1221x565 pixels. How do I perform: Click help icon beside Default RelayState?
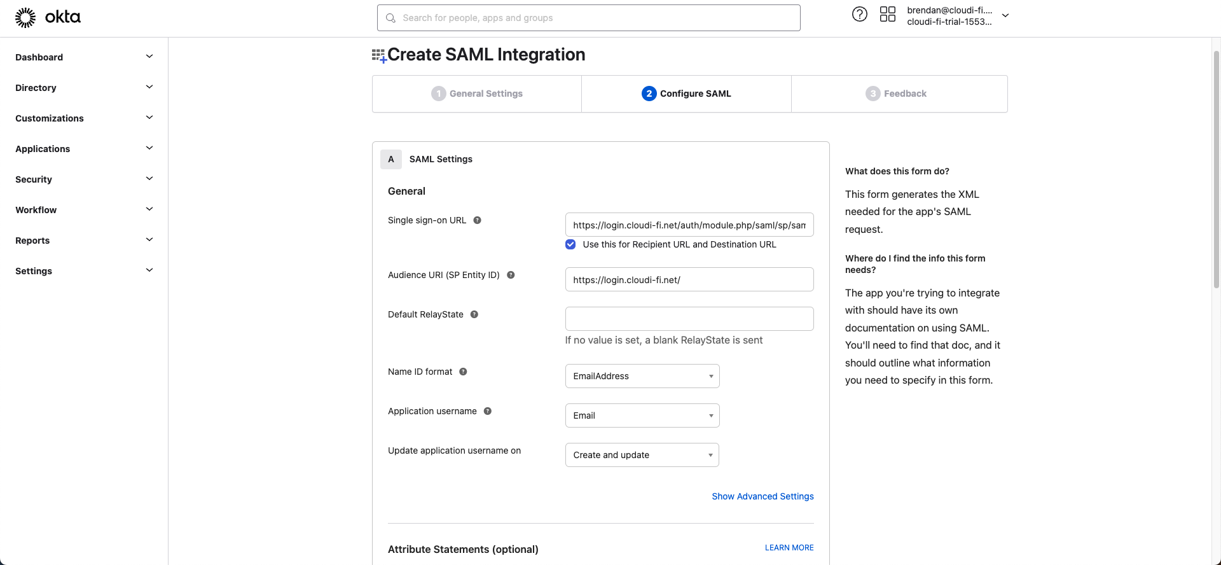pos(474,314)
